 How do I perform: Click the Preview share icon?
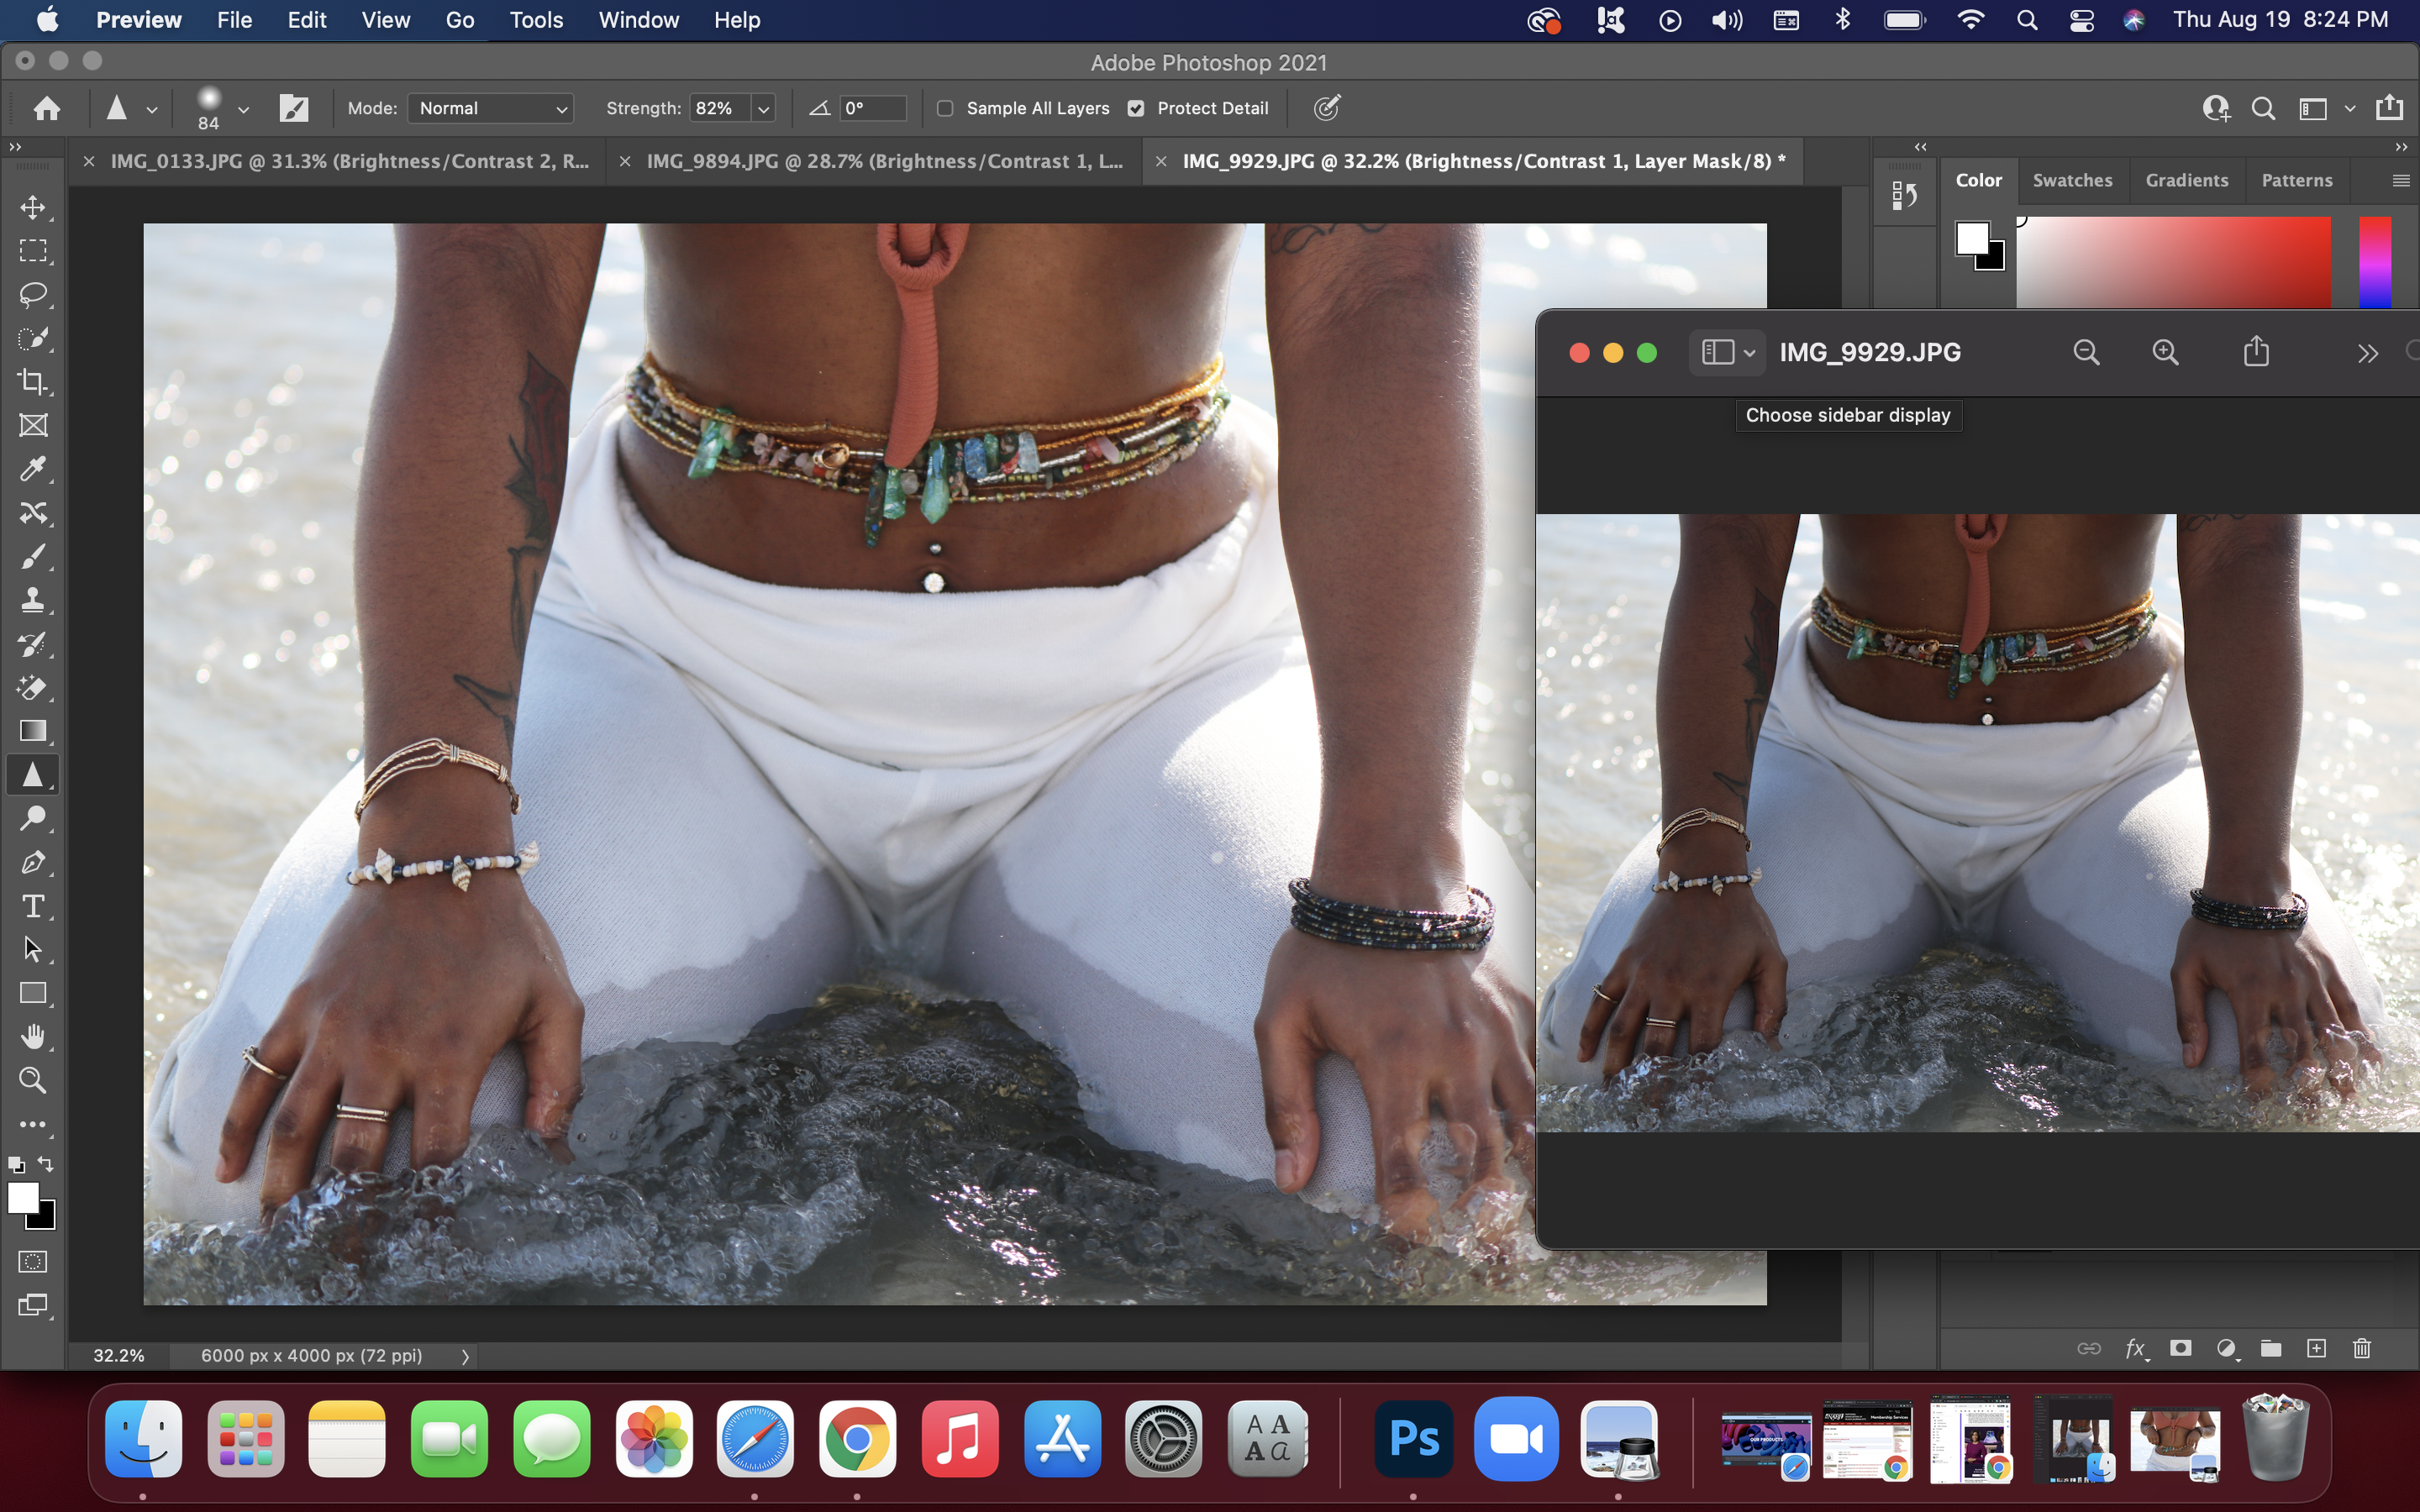point(2256,352)
